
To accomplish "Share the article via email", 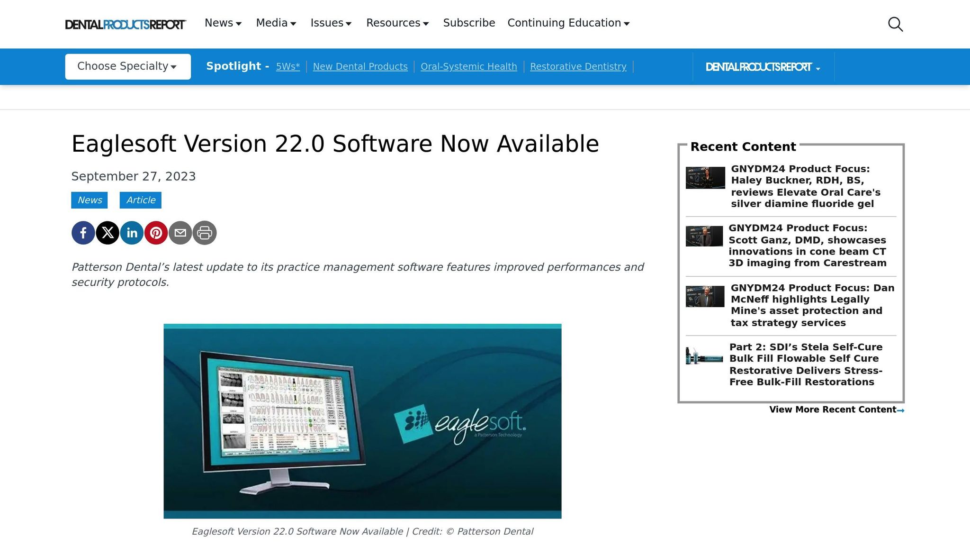I will click(x=180, y=232).
